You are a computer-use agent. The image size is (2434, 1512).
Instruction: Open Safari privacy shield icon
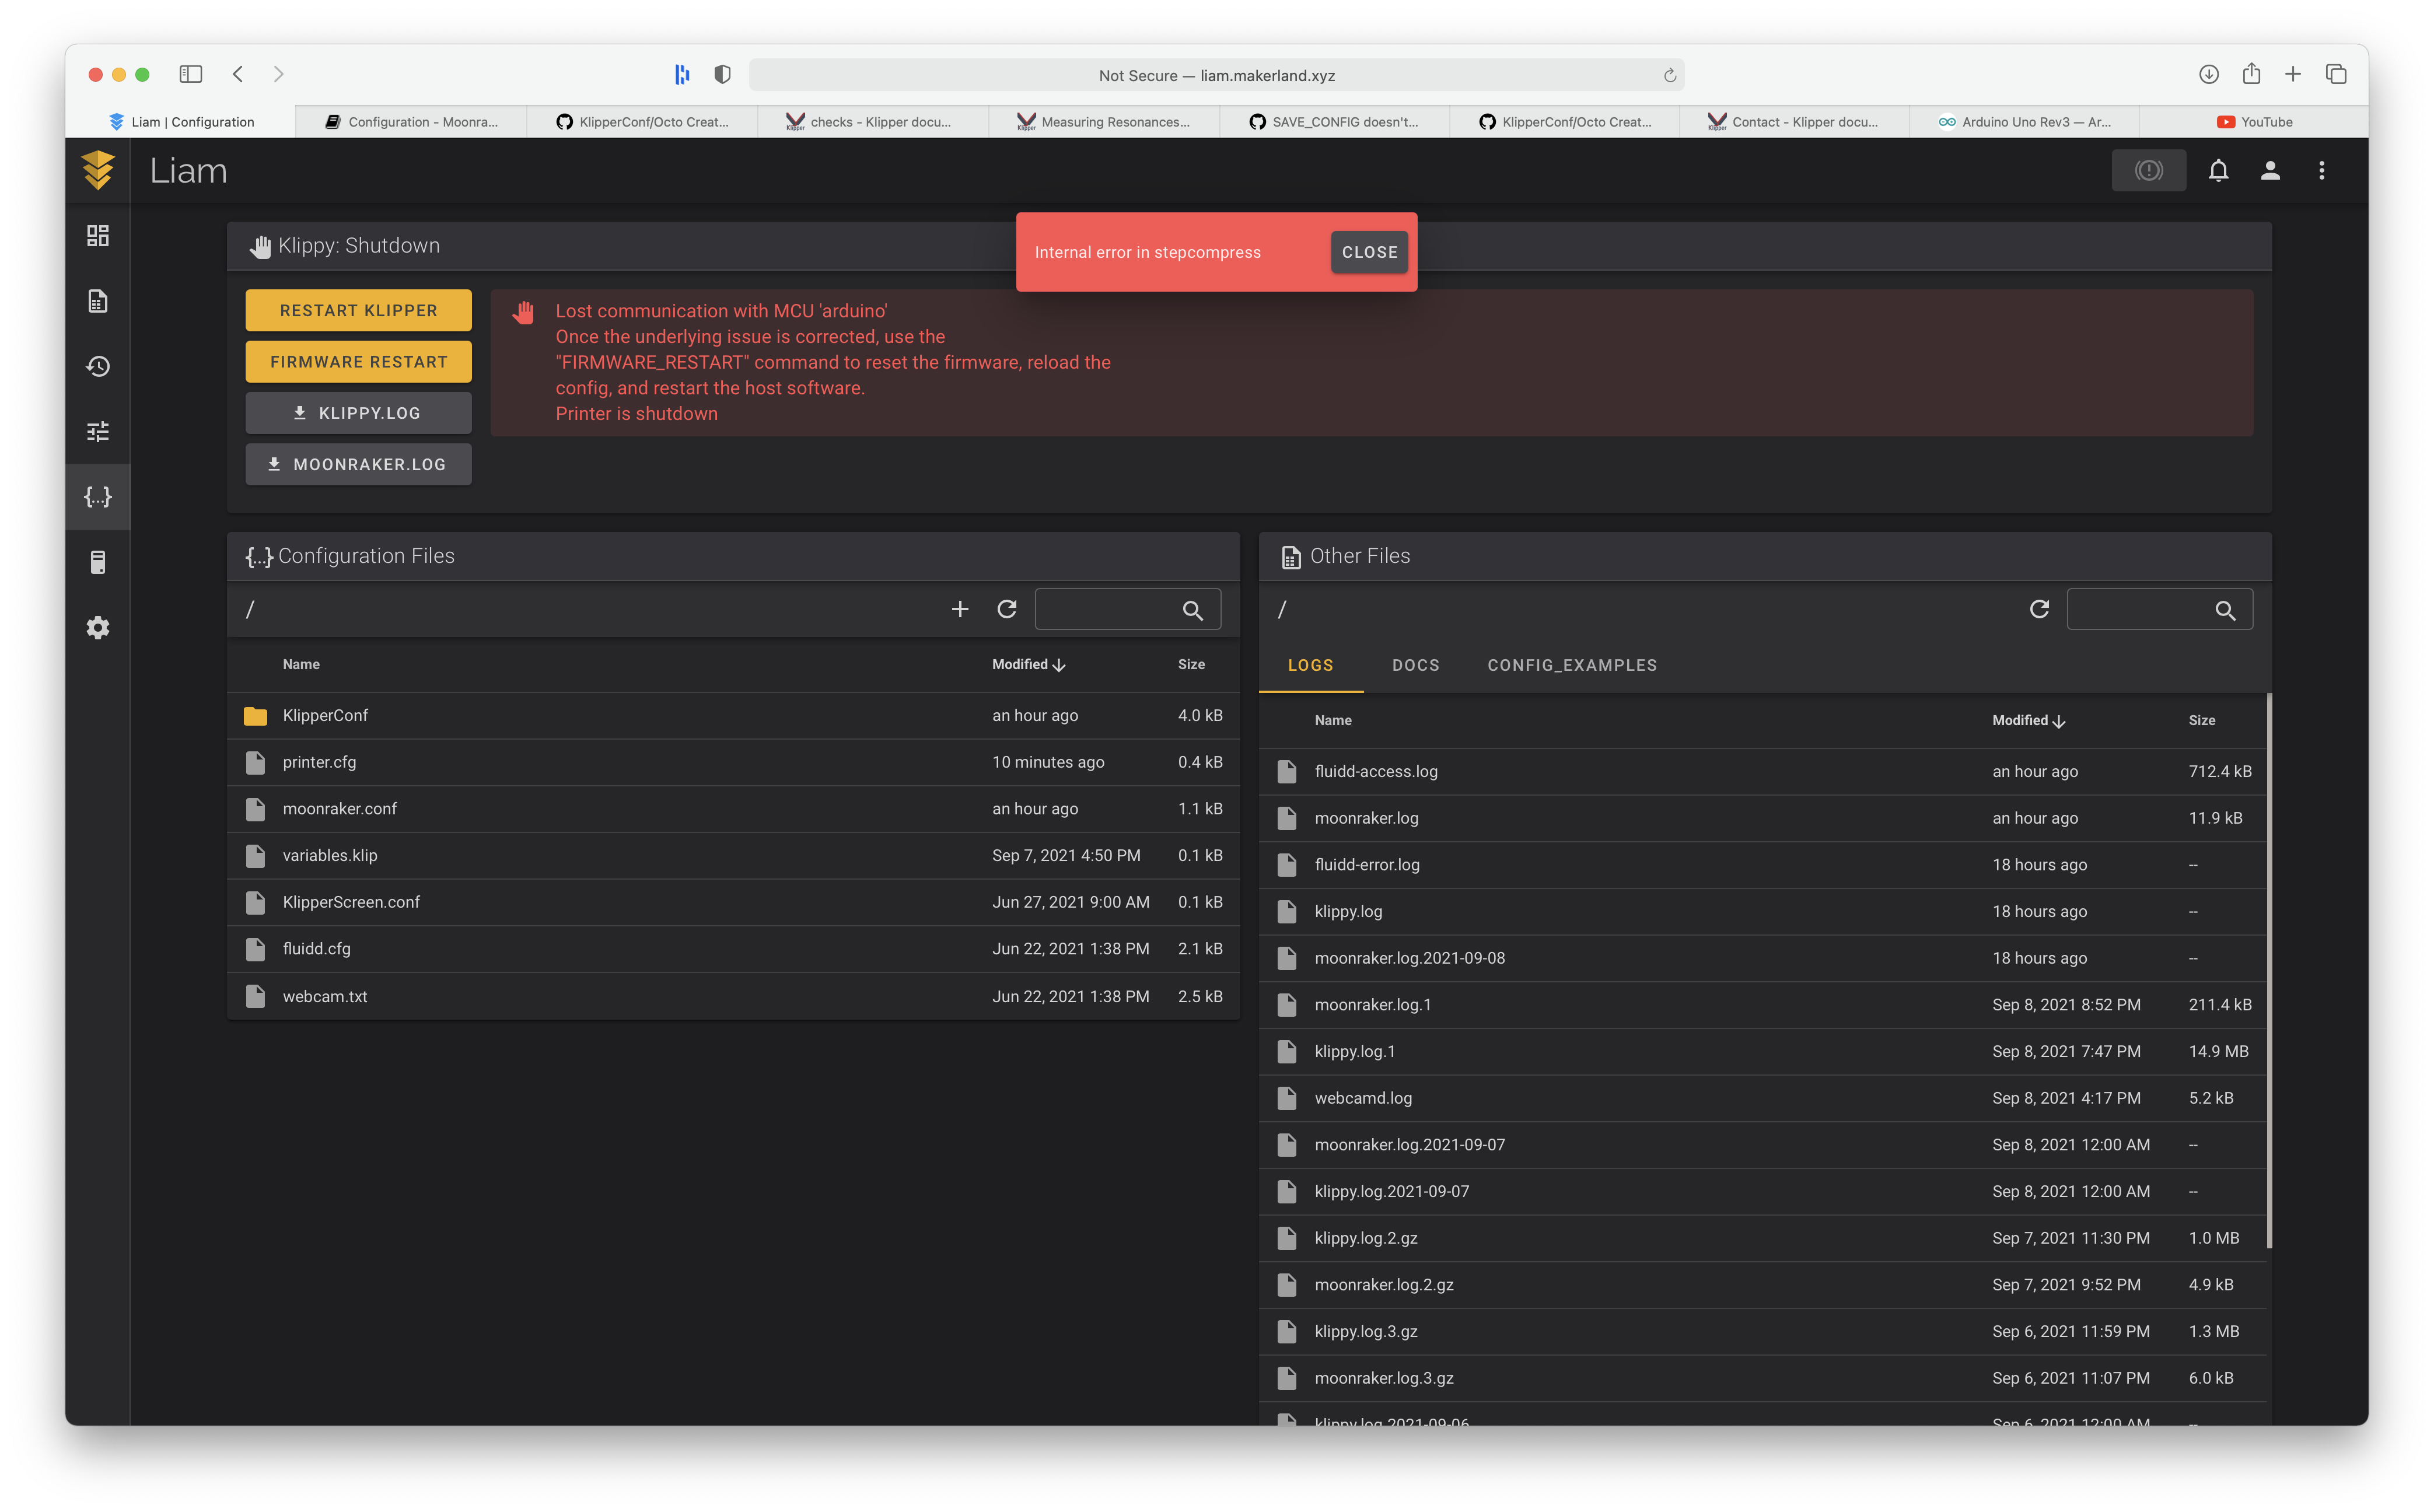pyautogui.click(x=722, y=74)
